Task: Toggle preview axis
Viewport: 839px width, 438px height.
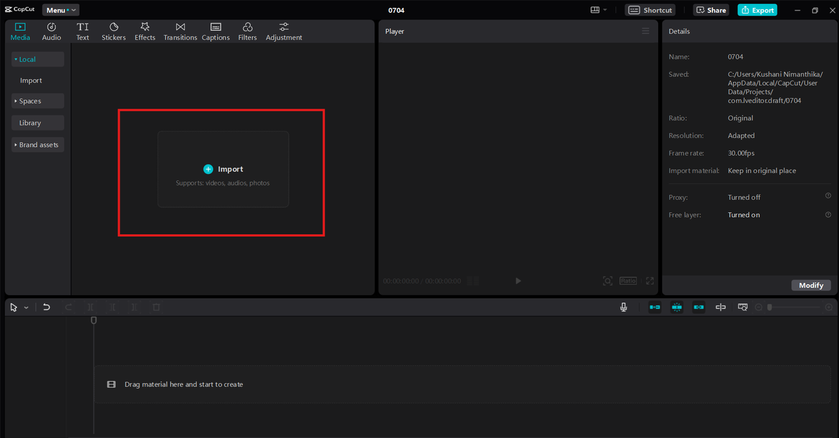Action: 720,307
